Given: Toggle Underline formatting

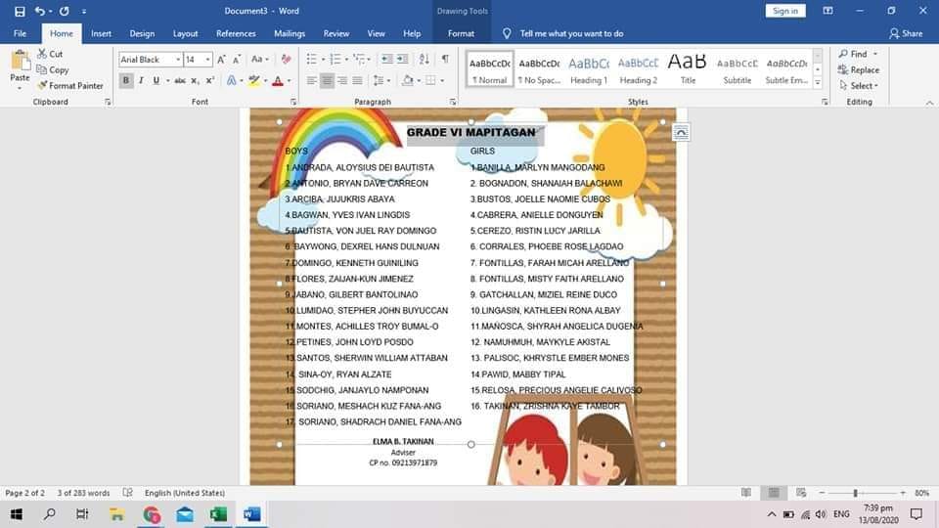Looking at the screenshot, I should [x=156, y=80].
